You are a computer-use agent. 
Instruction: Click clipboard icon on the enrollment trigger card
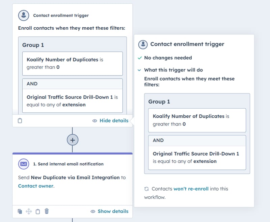[x=20, y=120]
